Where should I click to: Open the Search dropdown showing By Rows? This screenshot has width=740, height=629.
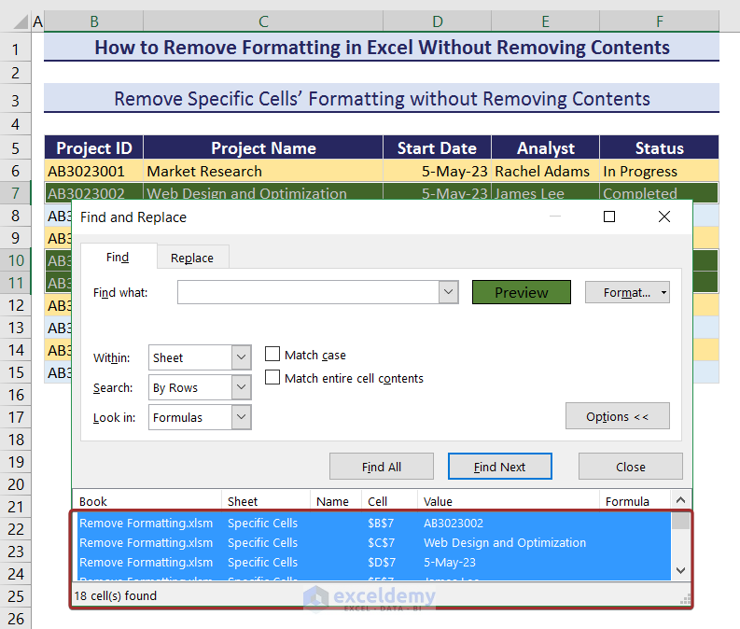click(241, 387)
